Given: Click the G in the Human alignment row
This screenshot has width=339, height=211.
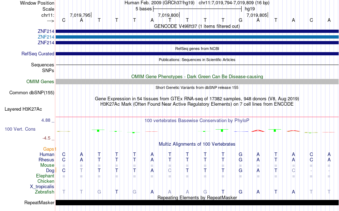Looking at the screenshot, I should (x=241, y=154).
